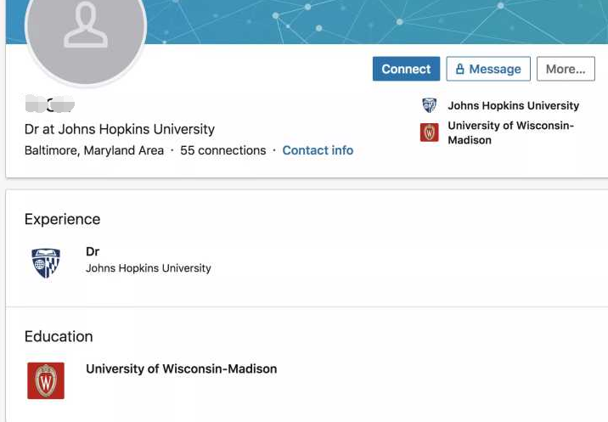This screenshot has width=608, height=422.
Task: Click the 55 connections text
Action: point(223,150)
